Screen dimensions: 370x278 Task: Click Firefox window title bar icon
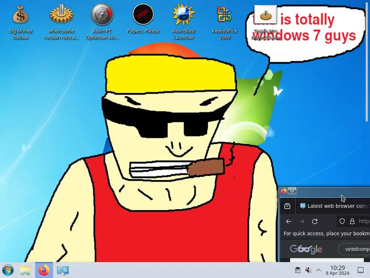[x=284, y=190]
